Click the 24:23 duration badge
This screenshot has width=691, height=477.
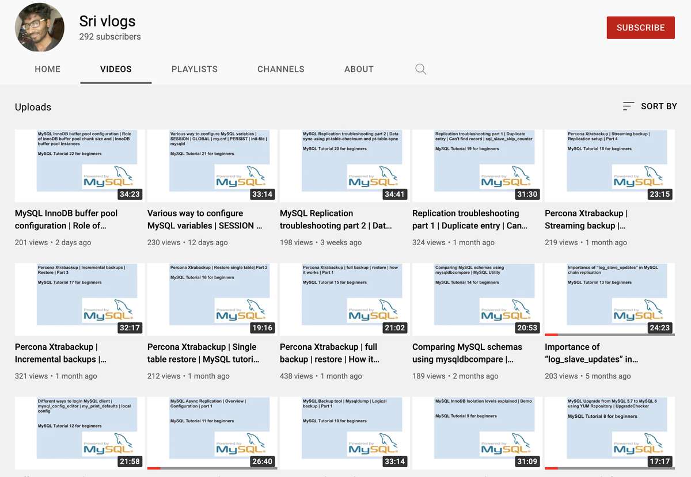(659, 327)
